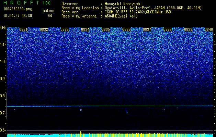This screenshot has width=216, height=137.
Task: Select the A504HB(yagi 4el) antenna text
Action: [x=121, y=16]
